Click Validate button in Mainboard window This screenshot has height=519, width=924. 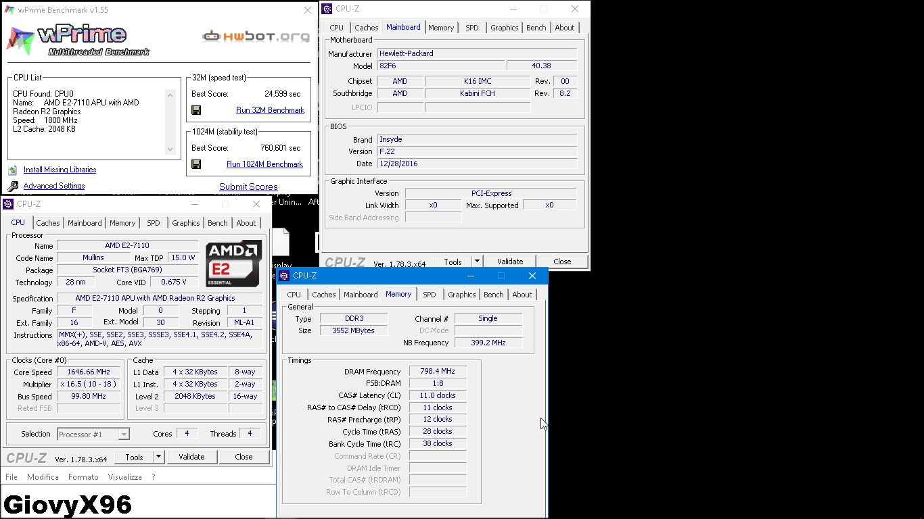[510, 262]
